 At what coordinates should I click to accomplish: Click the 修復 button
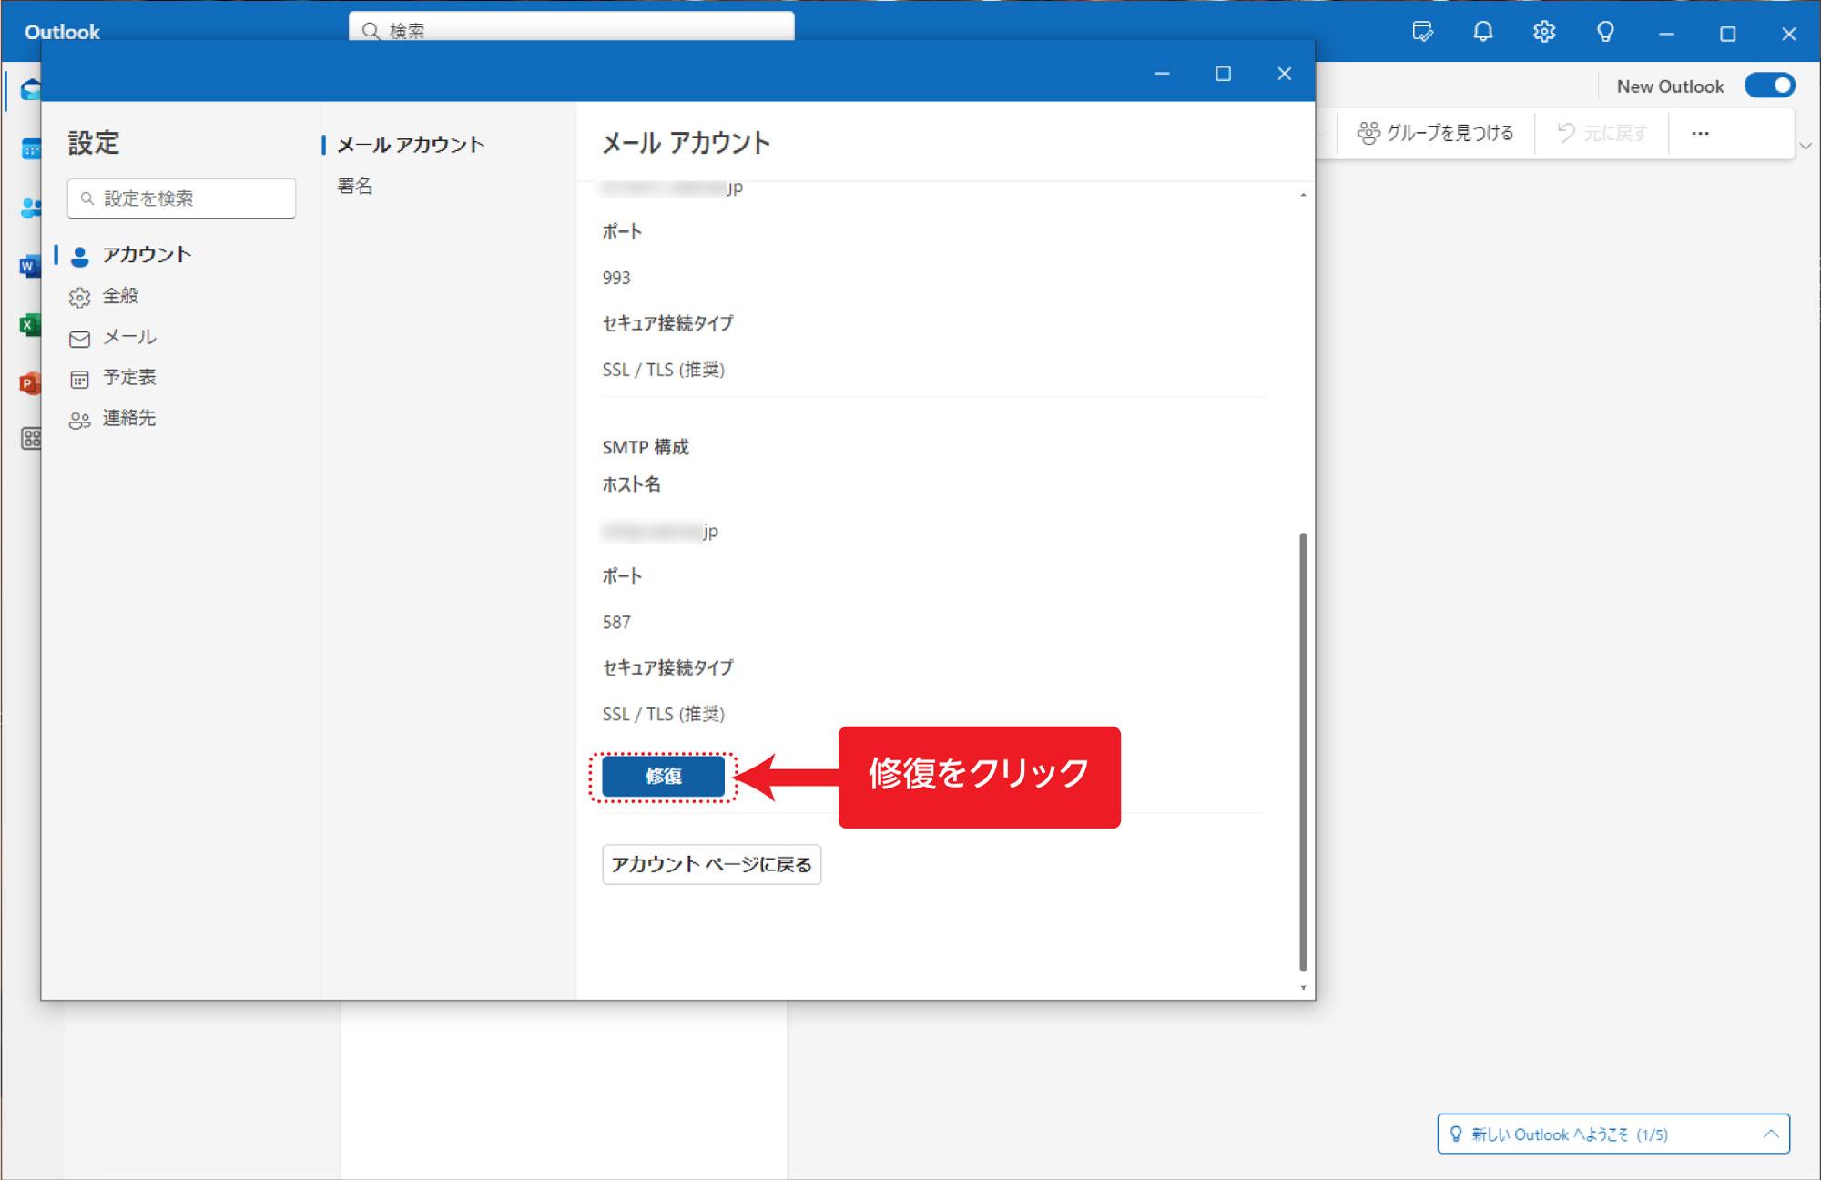[662, 777]
